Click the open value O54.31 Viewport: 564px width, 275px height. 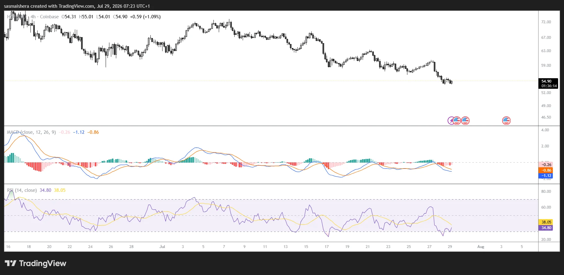coord(69,17)
